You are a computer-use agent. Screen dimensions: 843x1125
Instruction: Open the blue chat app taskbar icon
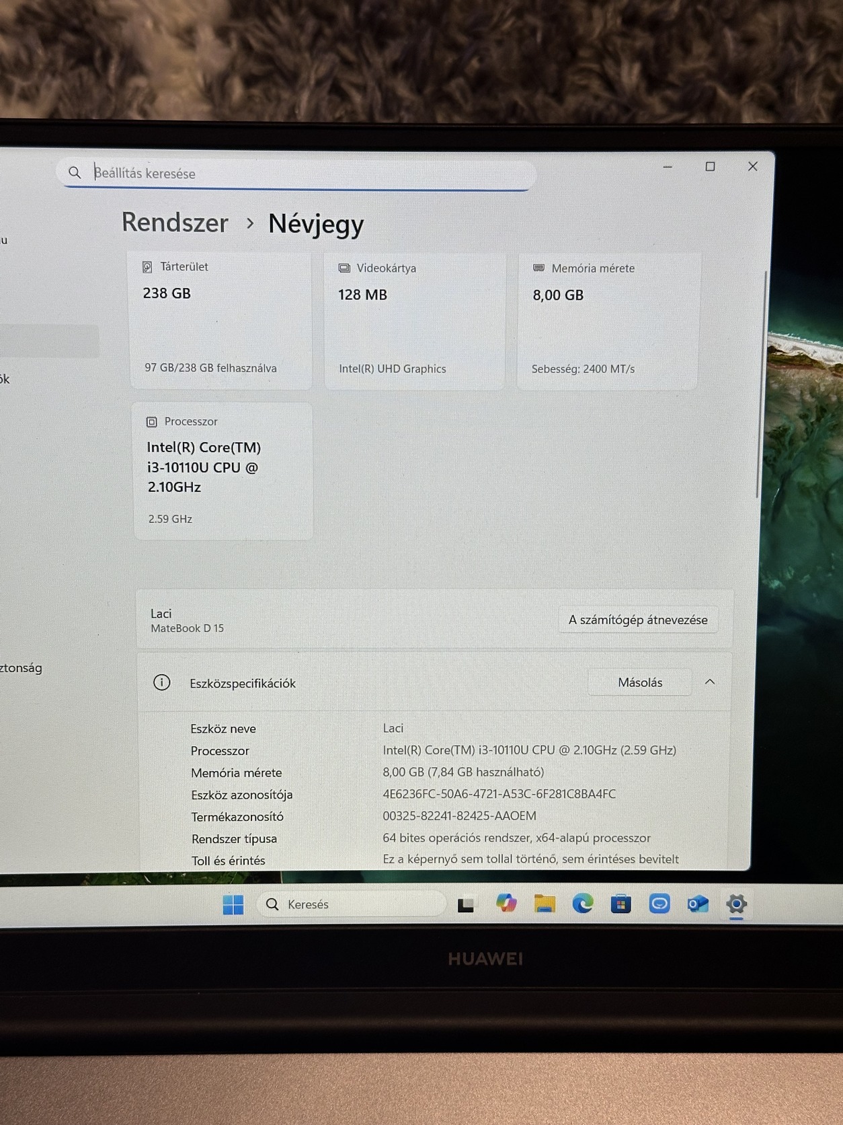tap(659, 903)
